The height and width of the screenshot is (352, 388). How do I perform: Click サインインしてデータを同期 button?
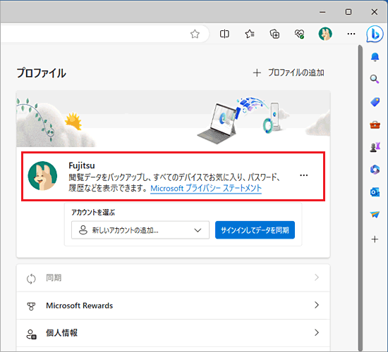click(x=255, y=230)
